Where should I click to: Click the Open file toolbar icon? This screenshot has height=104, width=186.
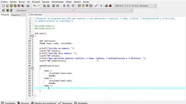tap(7, 6)
